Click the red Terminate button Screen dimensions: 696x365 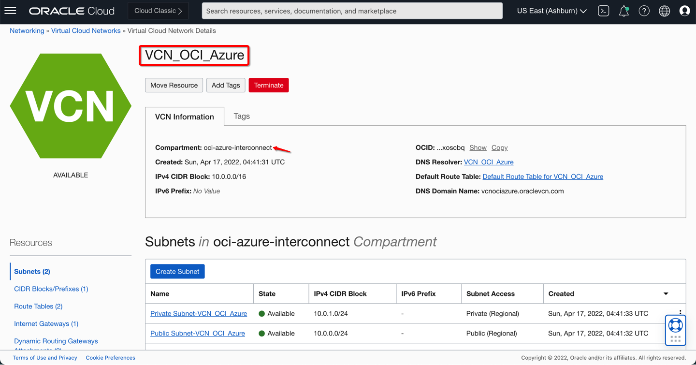tap(268, 85)
